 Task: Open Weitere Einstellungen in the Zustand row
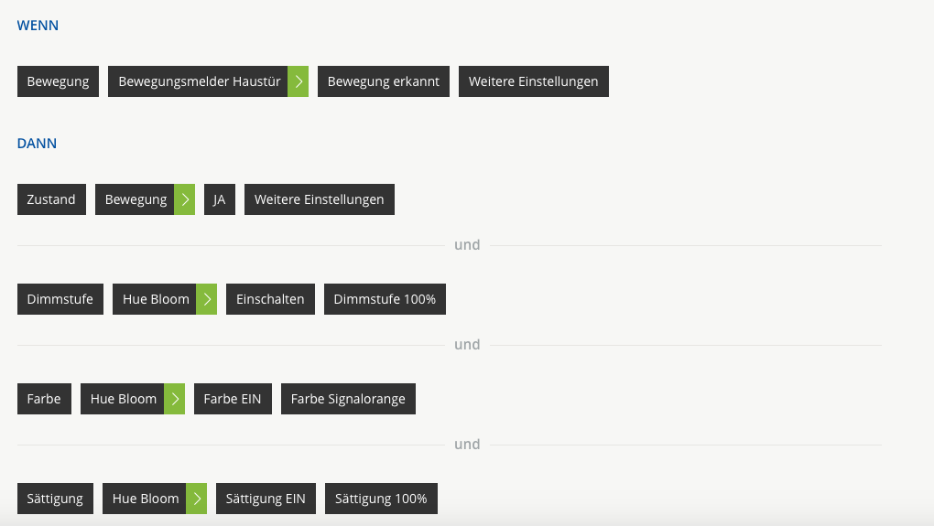[319, 199]
